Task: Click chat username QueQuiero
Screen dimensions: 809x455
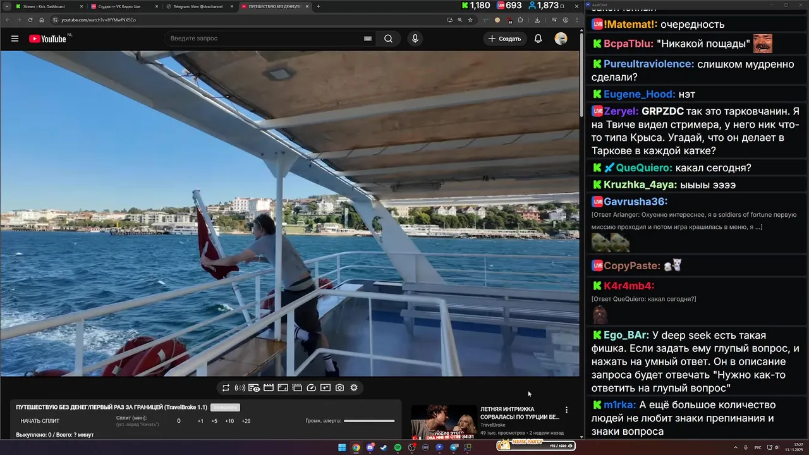Action: pos(644,168)
